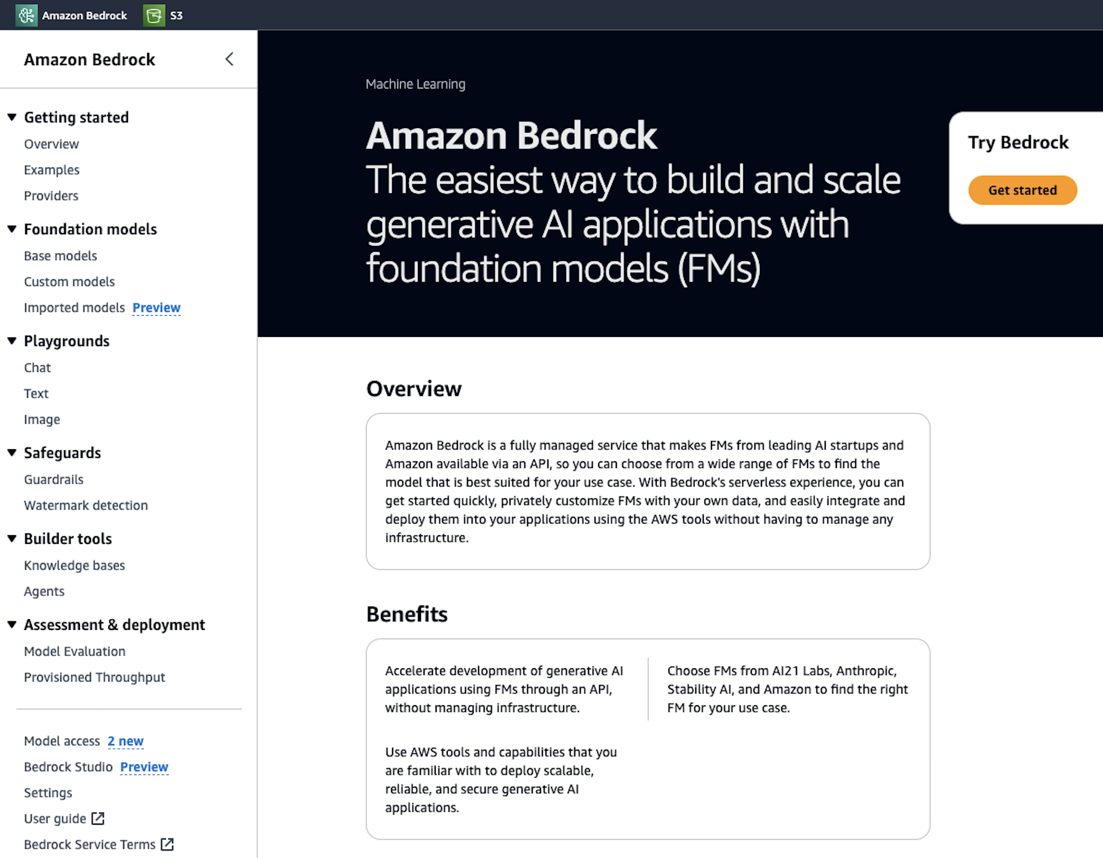Image resolution: width=1103 pixels, height=858 pixels.
Task: Open the Chat playground
Action: pos(37,368)
